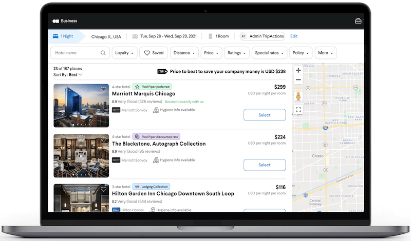This screenshot has height=241, width=411.
Task: Open the Policy filter dropdown
Action: point(301,53)
